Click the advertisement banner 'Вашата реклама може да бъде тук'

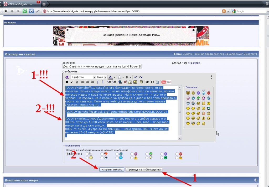coord(131,36)
